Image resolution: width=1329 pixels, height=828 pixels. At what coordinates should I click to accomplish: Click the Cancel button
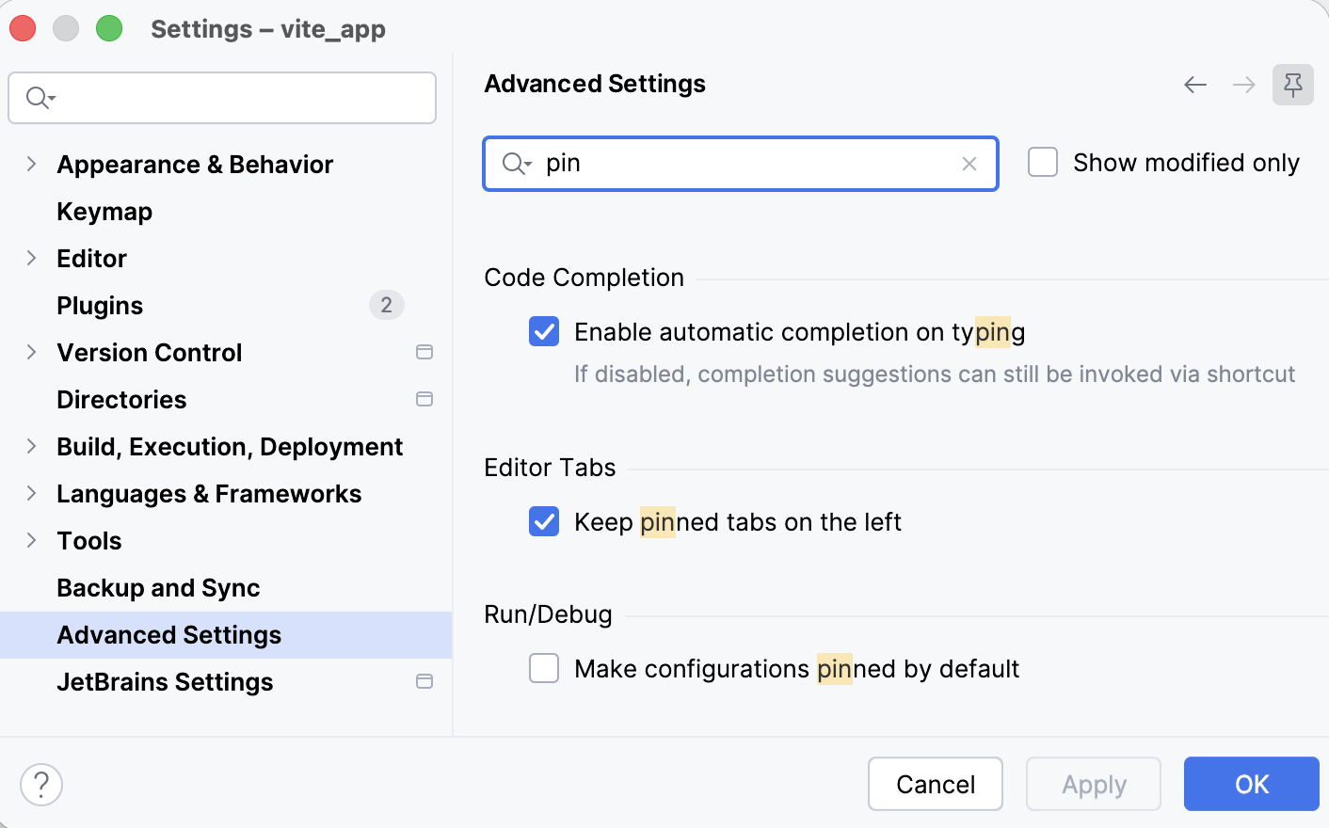[x=936, y=784]
